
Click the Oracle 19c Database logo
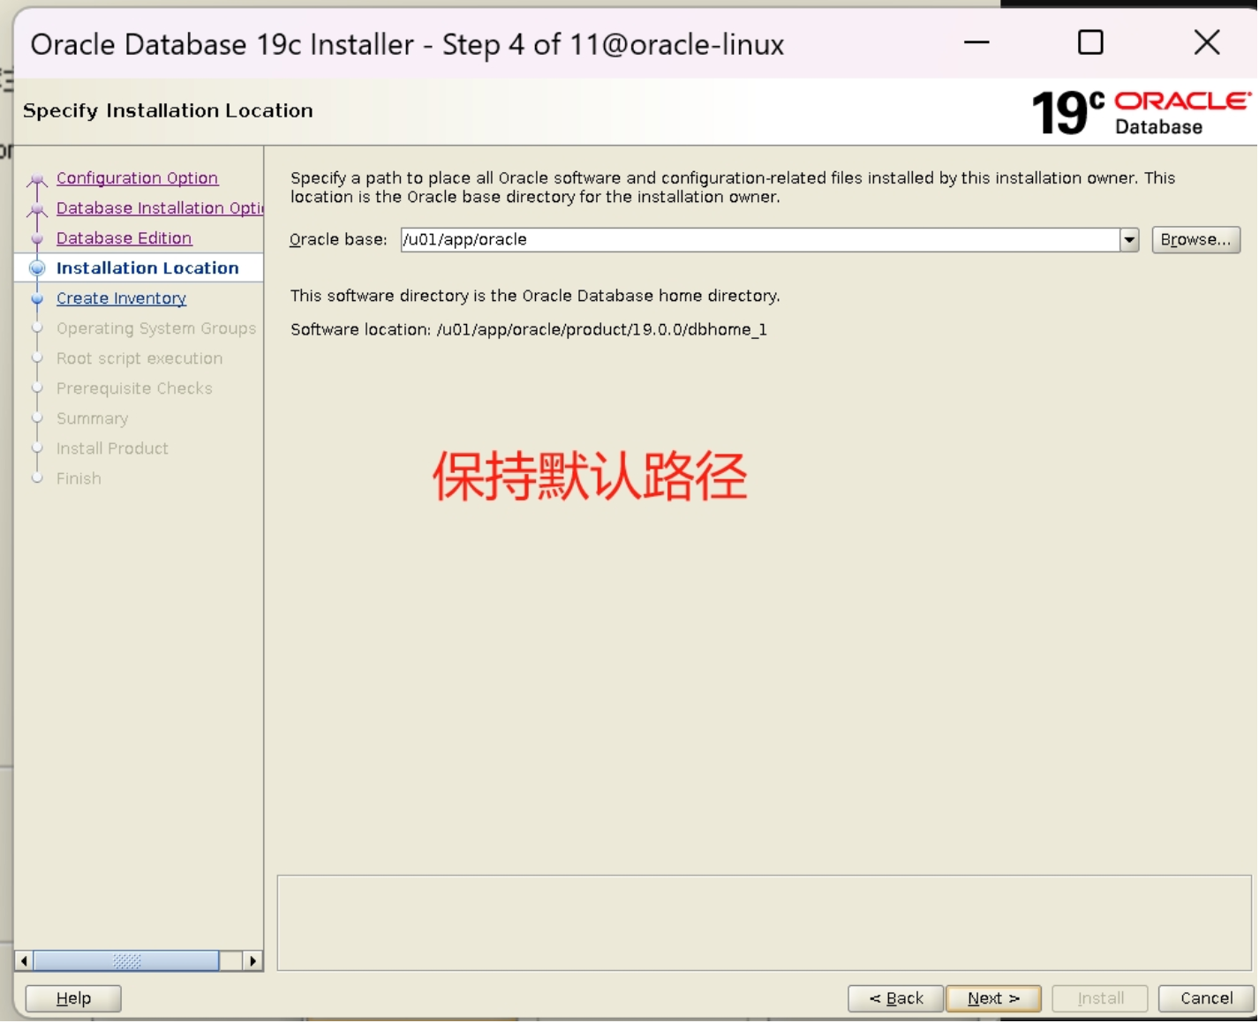coord(1139,109)
